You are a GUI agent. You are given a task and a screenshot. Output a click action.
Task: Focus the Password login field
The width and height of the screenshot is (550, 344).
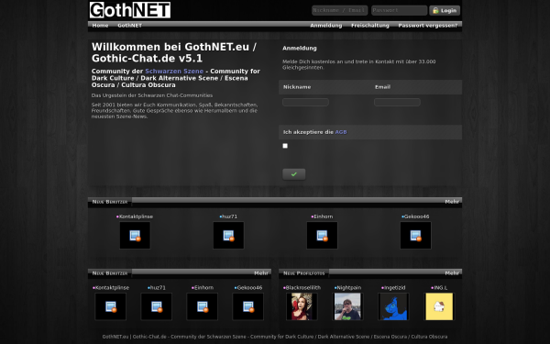399,10
